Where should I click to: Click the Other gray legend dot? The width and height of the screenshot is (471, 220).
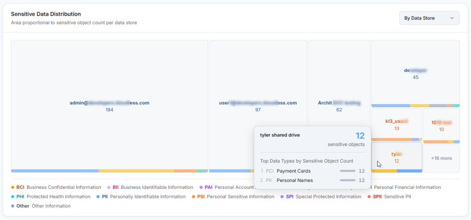12,206
